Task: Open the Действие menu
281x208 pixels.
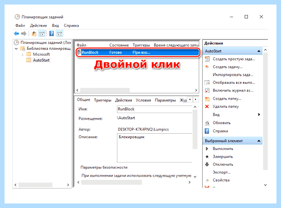Action: (x=39, y=25)
